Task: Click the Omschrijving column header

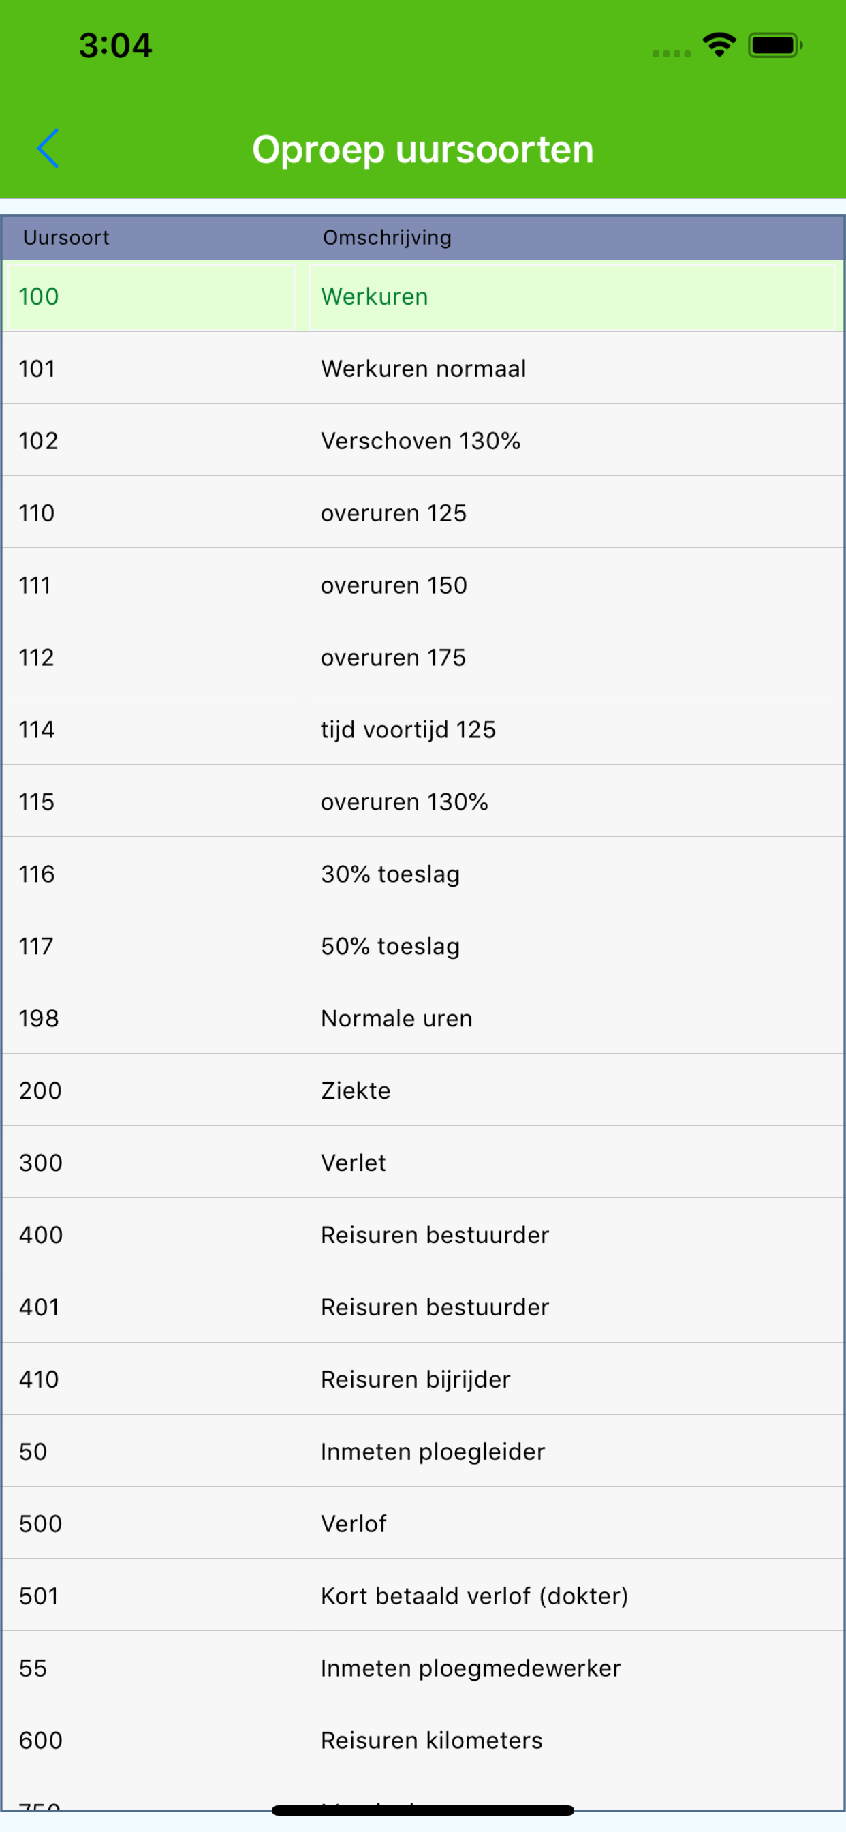Action: [x=387, y=238]
